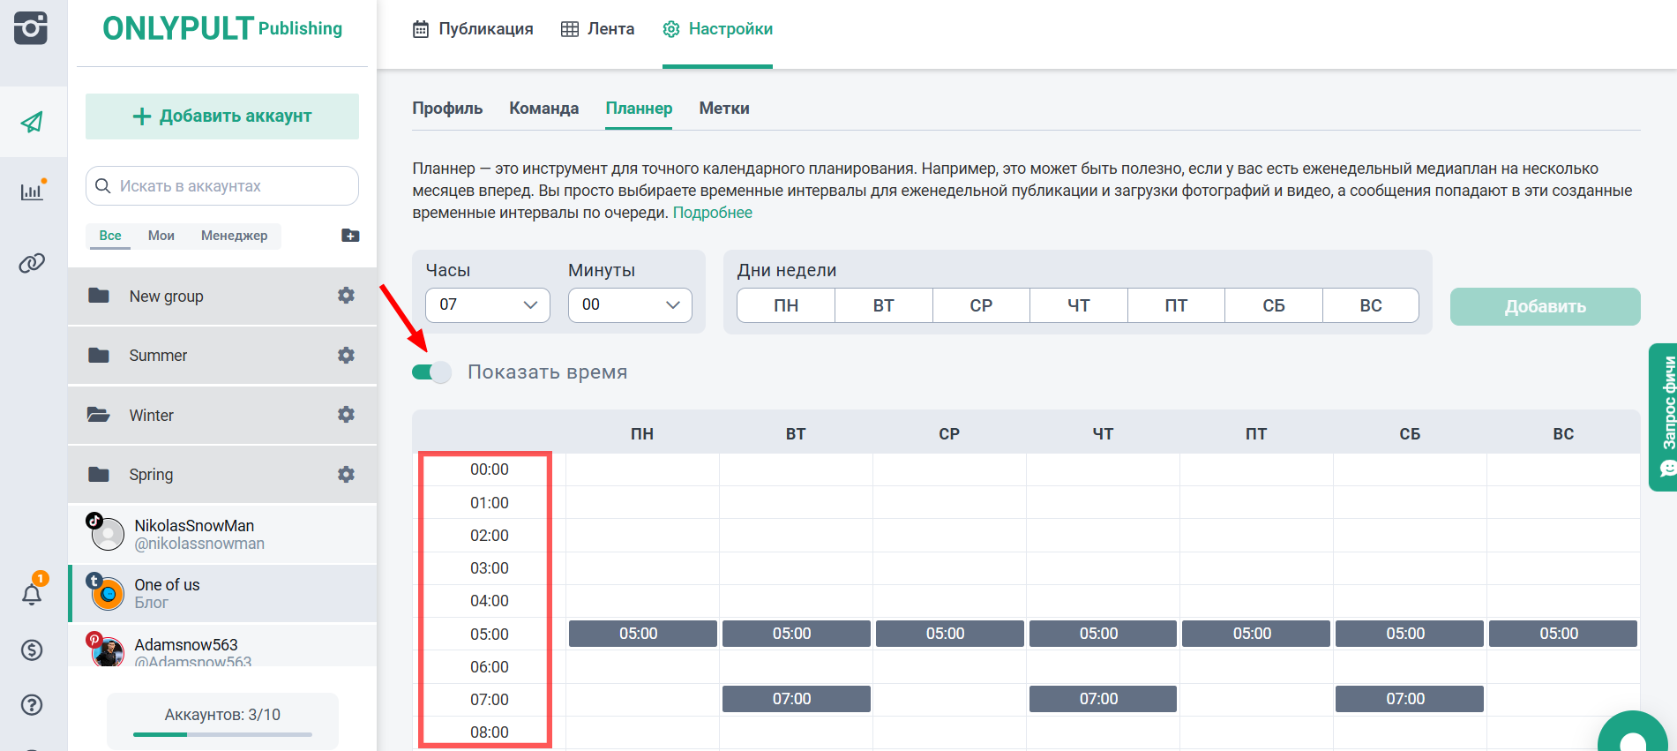
Task: Open the analytics chart icon in sidebar
Action: pyautogui.click(x=33, y=191)
